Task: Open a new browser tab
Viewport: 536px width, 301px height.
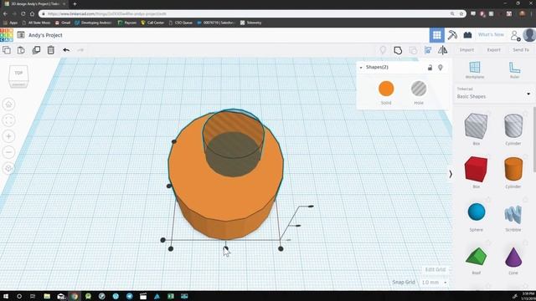Action: 75,4
